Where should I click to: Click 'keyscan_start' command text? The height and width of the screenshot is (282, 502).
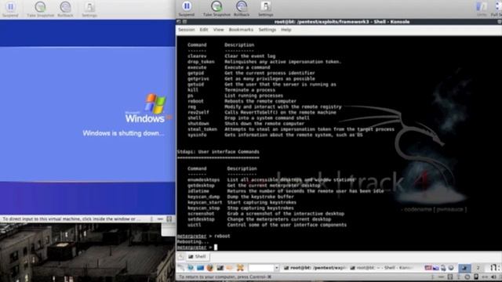[x=205, y=202]
